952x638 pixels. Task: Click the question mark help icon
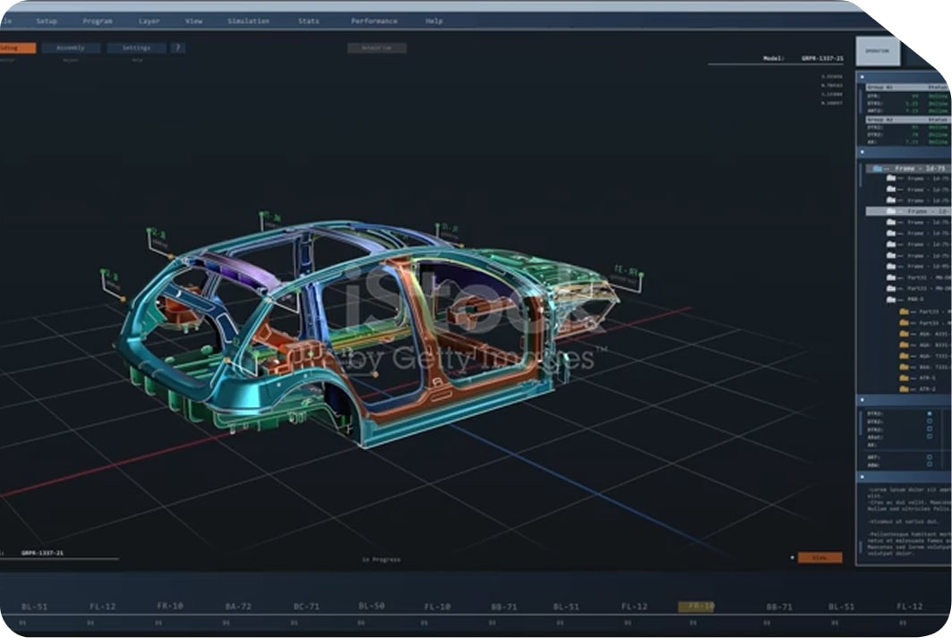pyautogui.click(x=177, y=47)
